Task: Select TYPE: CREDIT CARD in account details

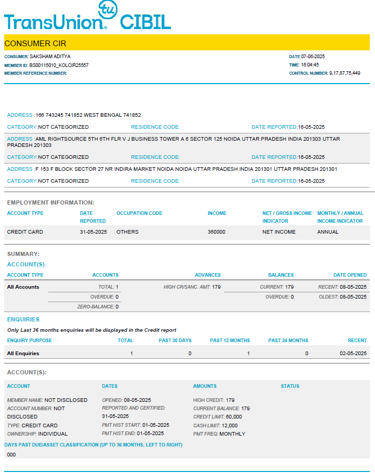Action: tap(32, 426)
